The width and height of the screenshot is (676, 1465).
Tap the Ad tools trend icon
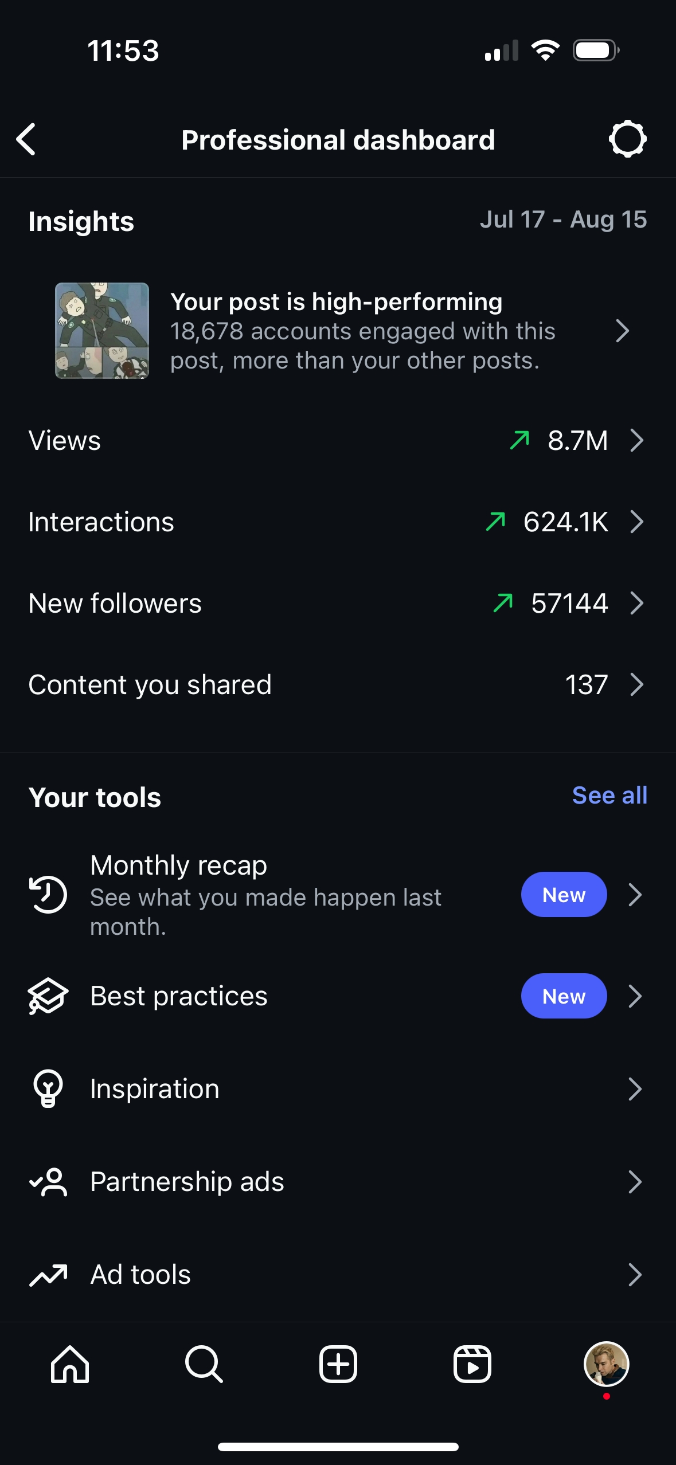(48, 1275)
